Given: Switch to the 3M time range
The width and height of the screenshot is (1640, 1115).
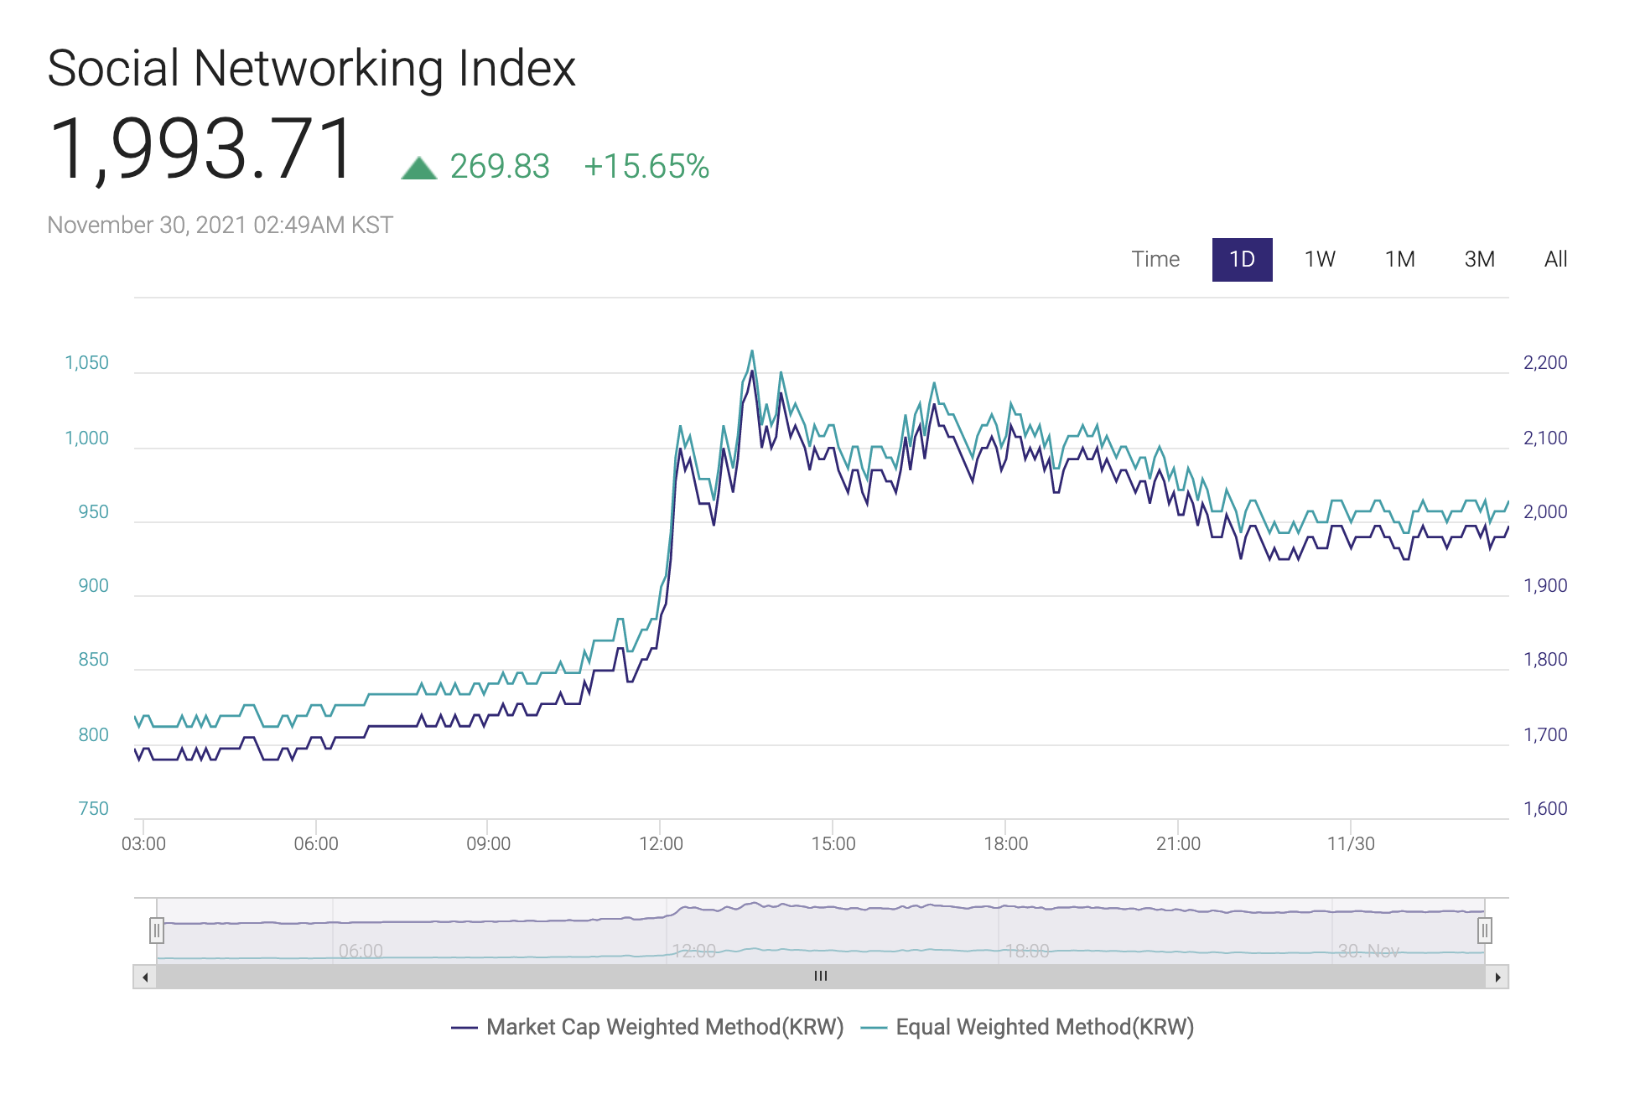Looking at the screenshot, I should pyautogui.click(x=1479, y=260).
